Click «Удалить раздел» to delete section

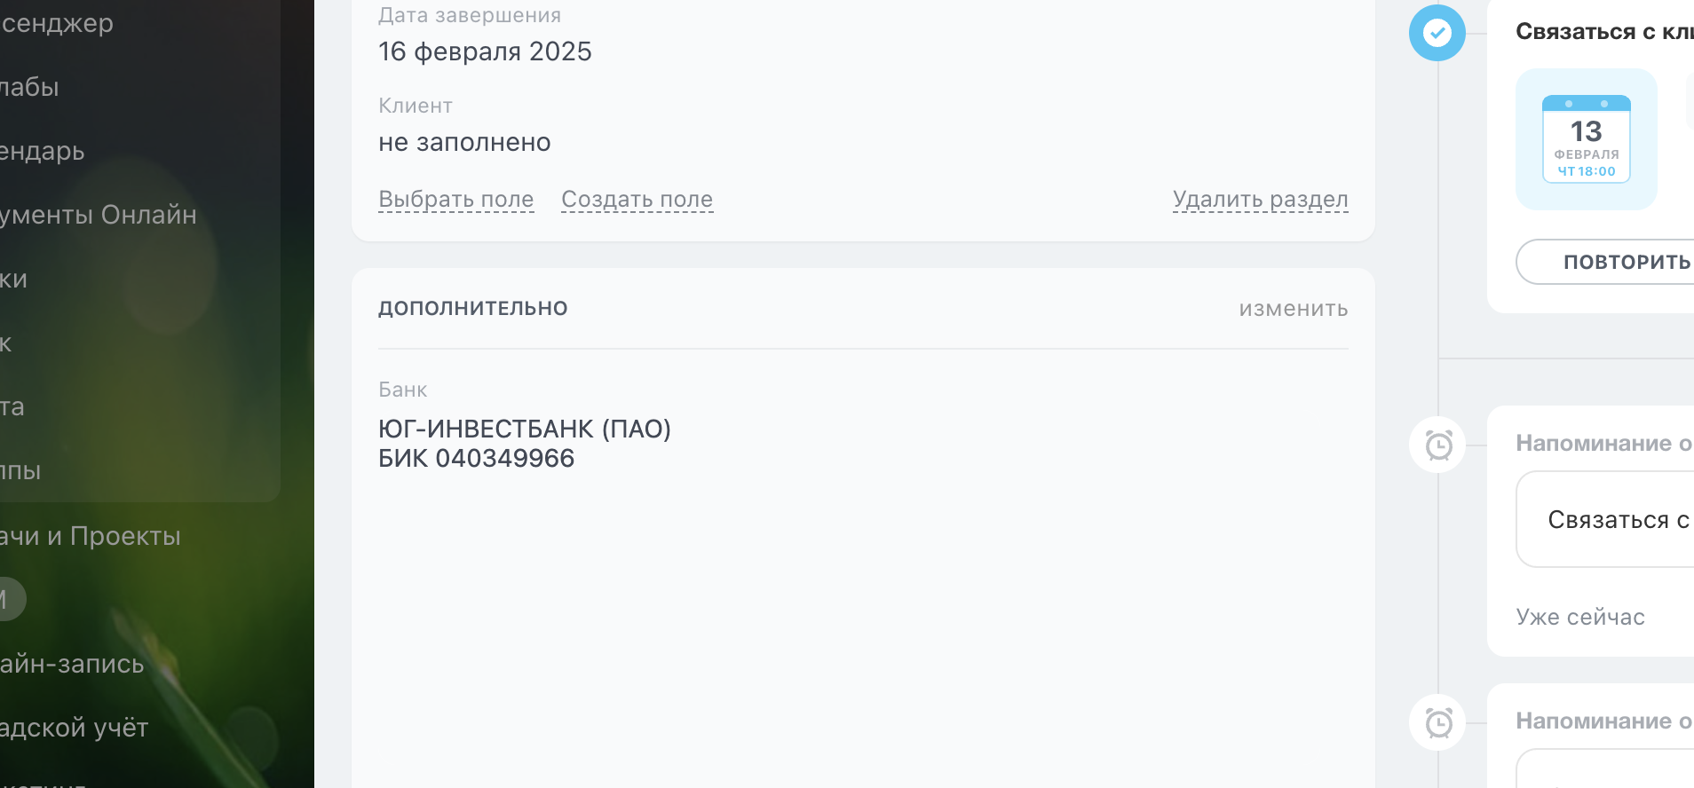click(1260, 200)
